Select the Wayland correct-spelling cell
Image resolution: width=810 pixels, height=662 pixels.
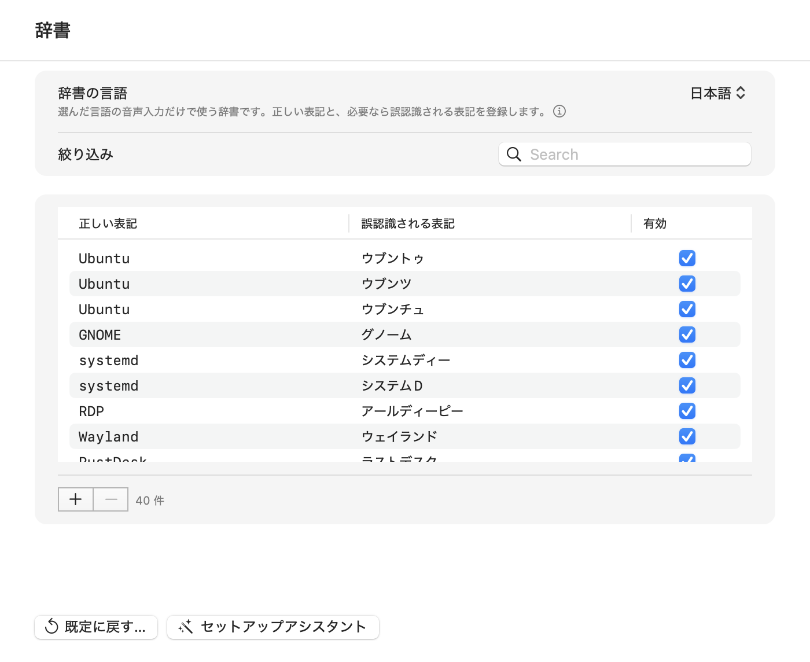tap(109, 436)
